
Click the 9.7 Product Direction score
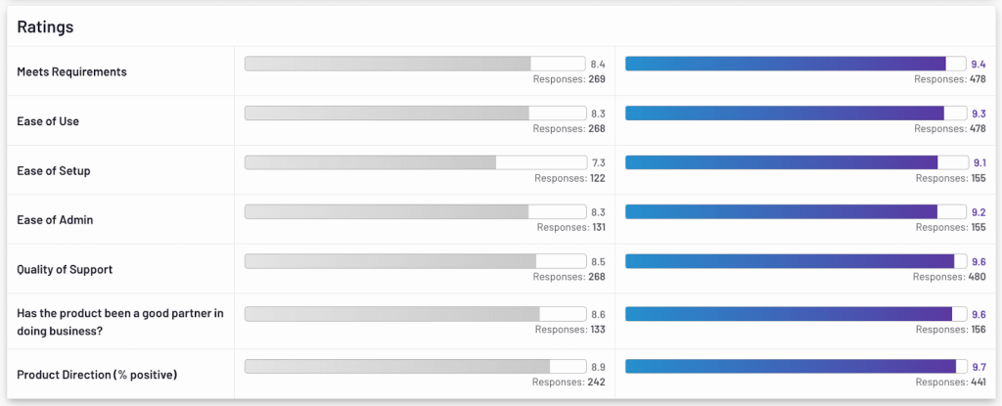pos(979,366)
